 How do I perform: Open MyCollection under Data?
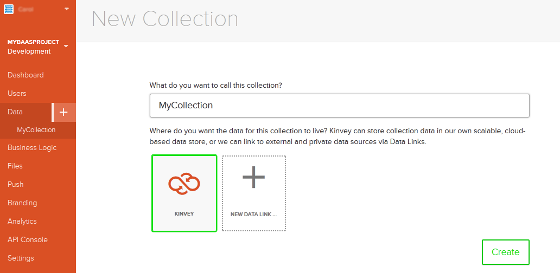[36, 130]
